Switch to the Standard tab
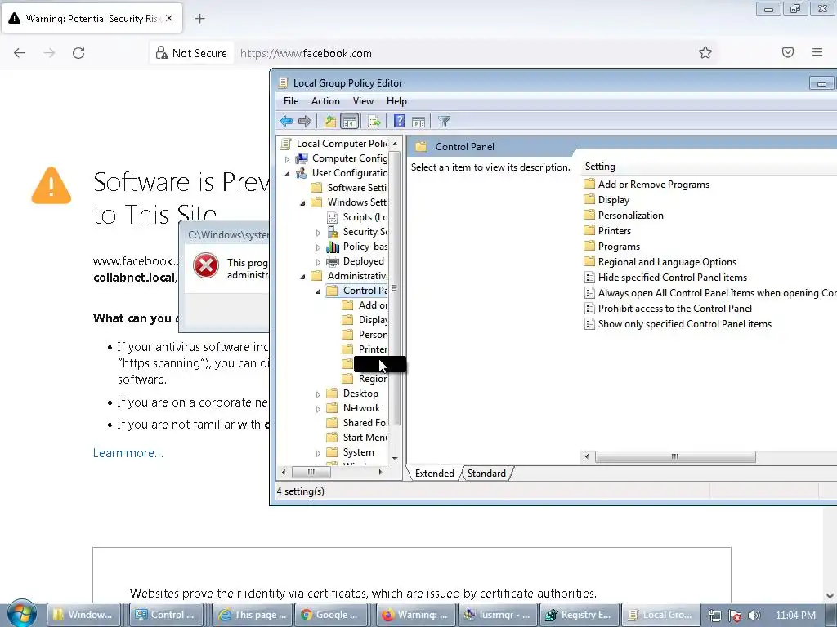Screen dimensions: 837x627 pyautogui.click(x=486, y=474)
